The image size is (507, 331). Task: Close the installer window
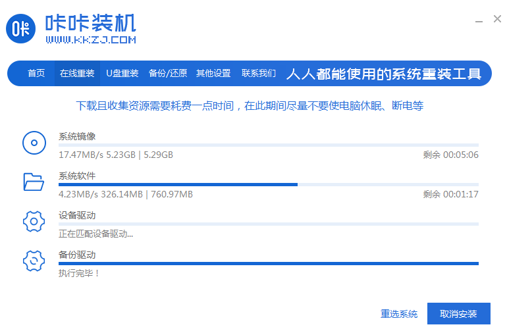(497, 20)
